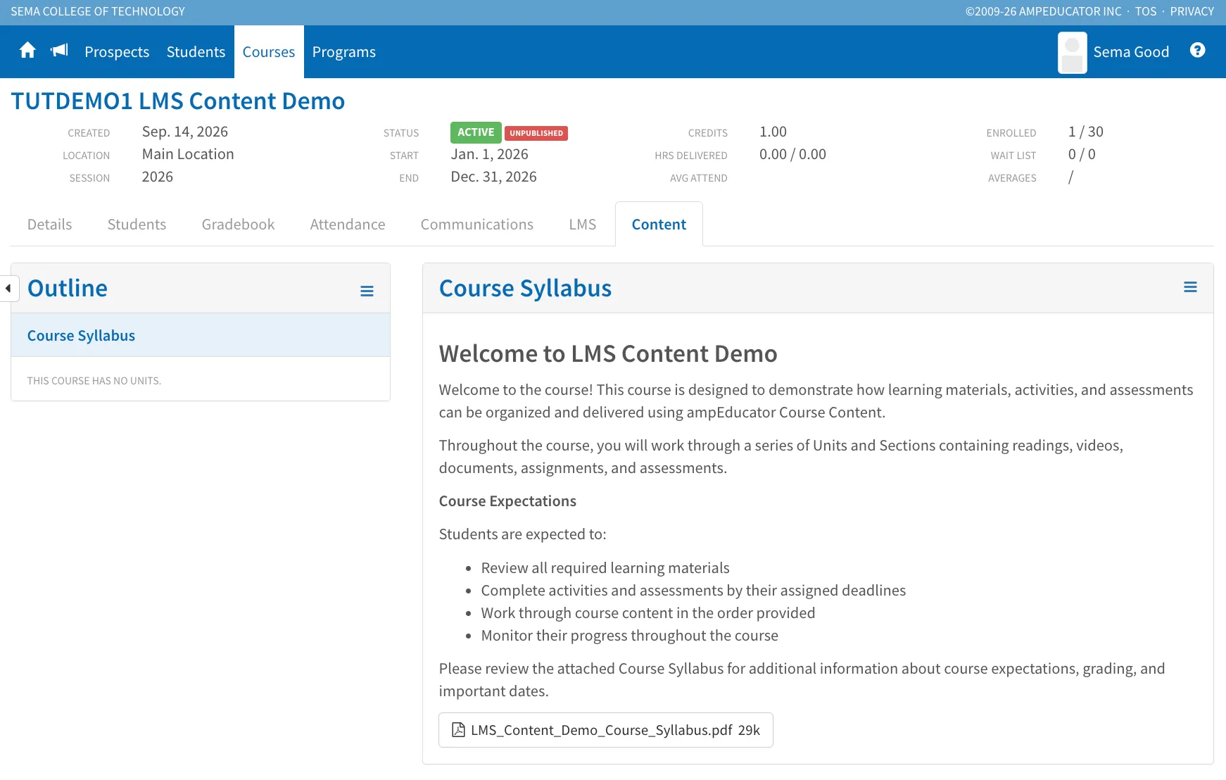Click the Outline panel heading
The width and height of the screenshot is (1226, 780).
[x=68, y=289]
